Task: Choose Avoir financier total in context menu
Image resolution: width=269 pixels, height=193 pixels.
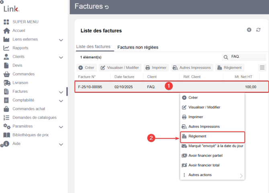Action: pyautogui.click(x=212, y=165)
